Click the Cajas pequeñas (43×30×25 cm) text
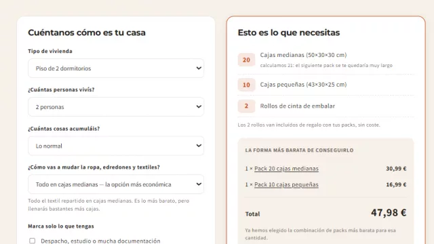 (x=303, y=85)
